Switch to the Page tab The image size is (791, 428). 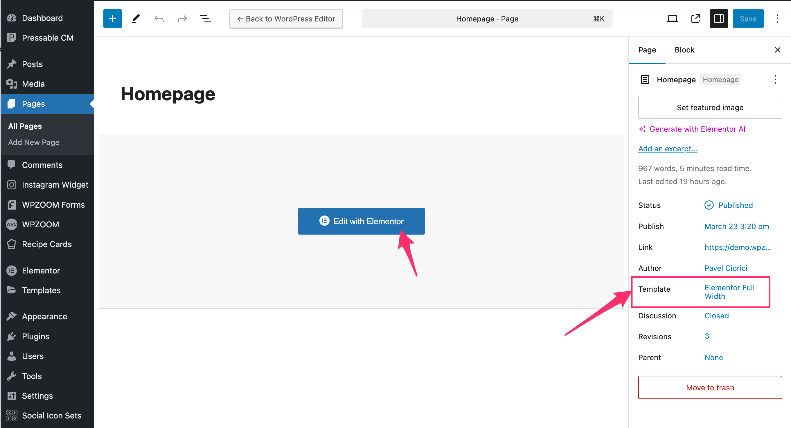647,50
